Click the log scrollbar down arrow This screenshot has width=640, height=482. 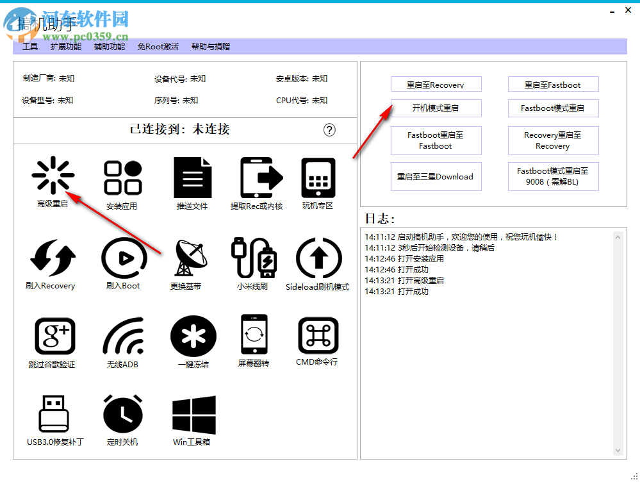pyautogui.click(x=618, y=450)
